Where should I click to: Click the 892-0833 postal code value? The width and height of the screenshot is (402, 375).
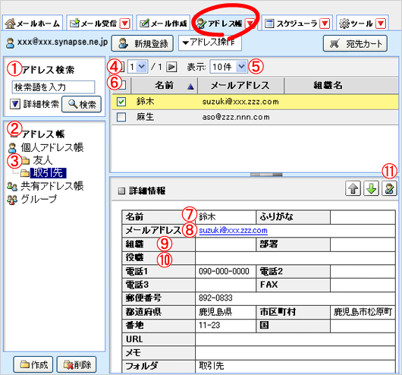click(215, 298)
